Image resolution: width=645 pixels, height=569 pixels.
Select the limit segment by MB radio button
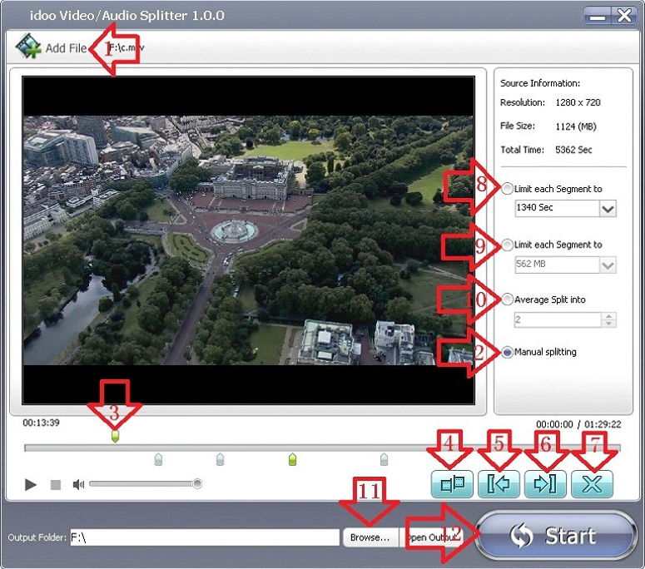(508, 245)
